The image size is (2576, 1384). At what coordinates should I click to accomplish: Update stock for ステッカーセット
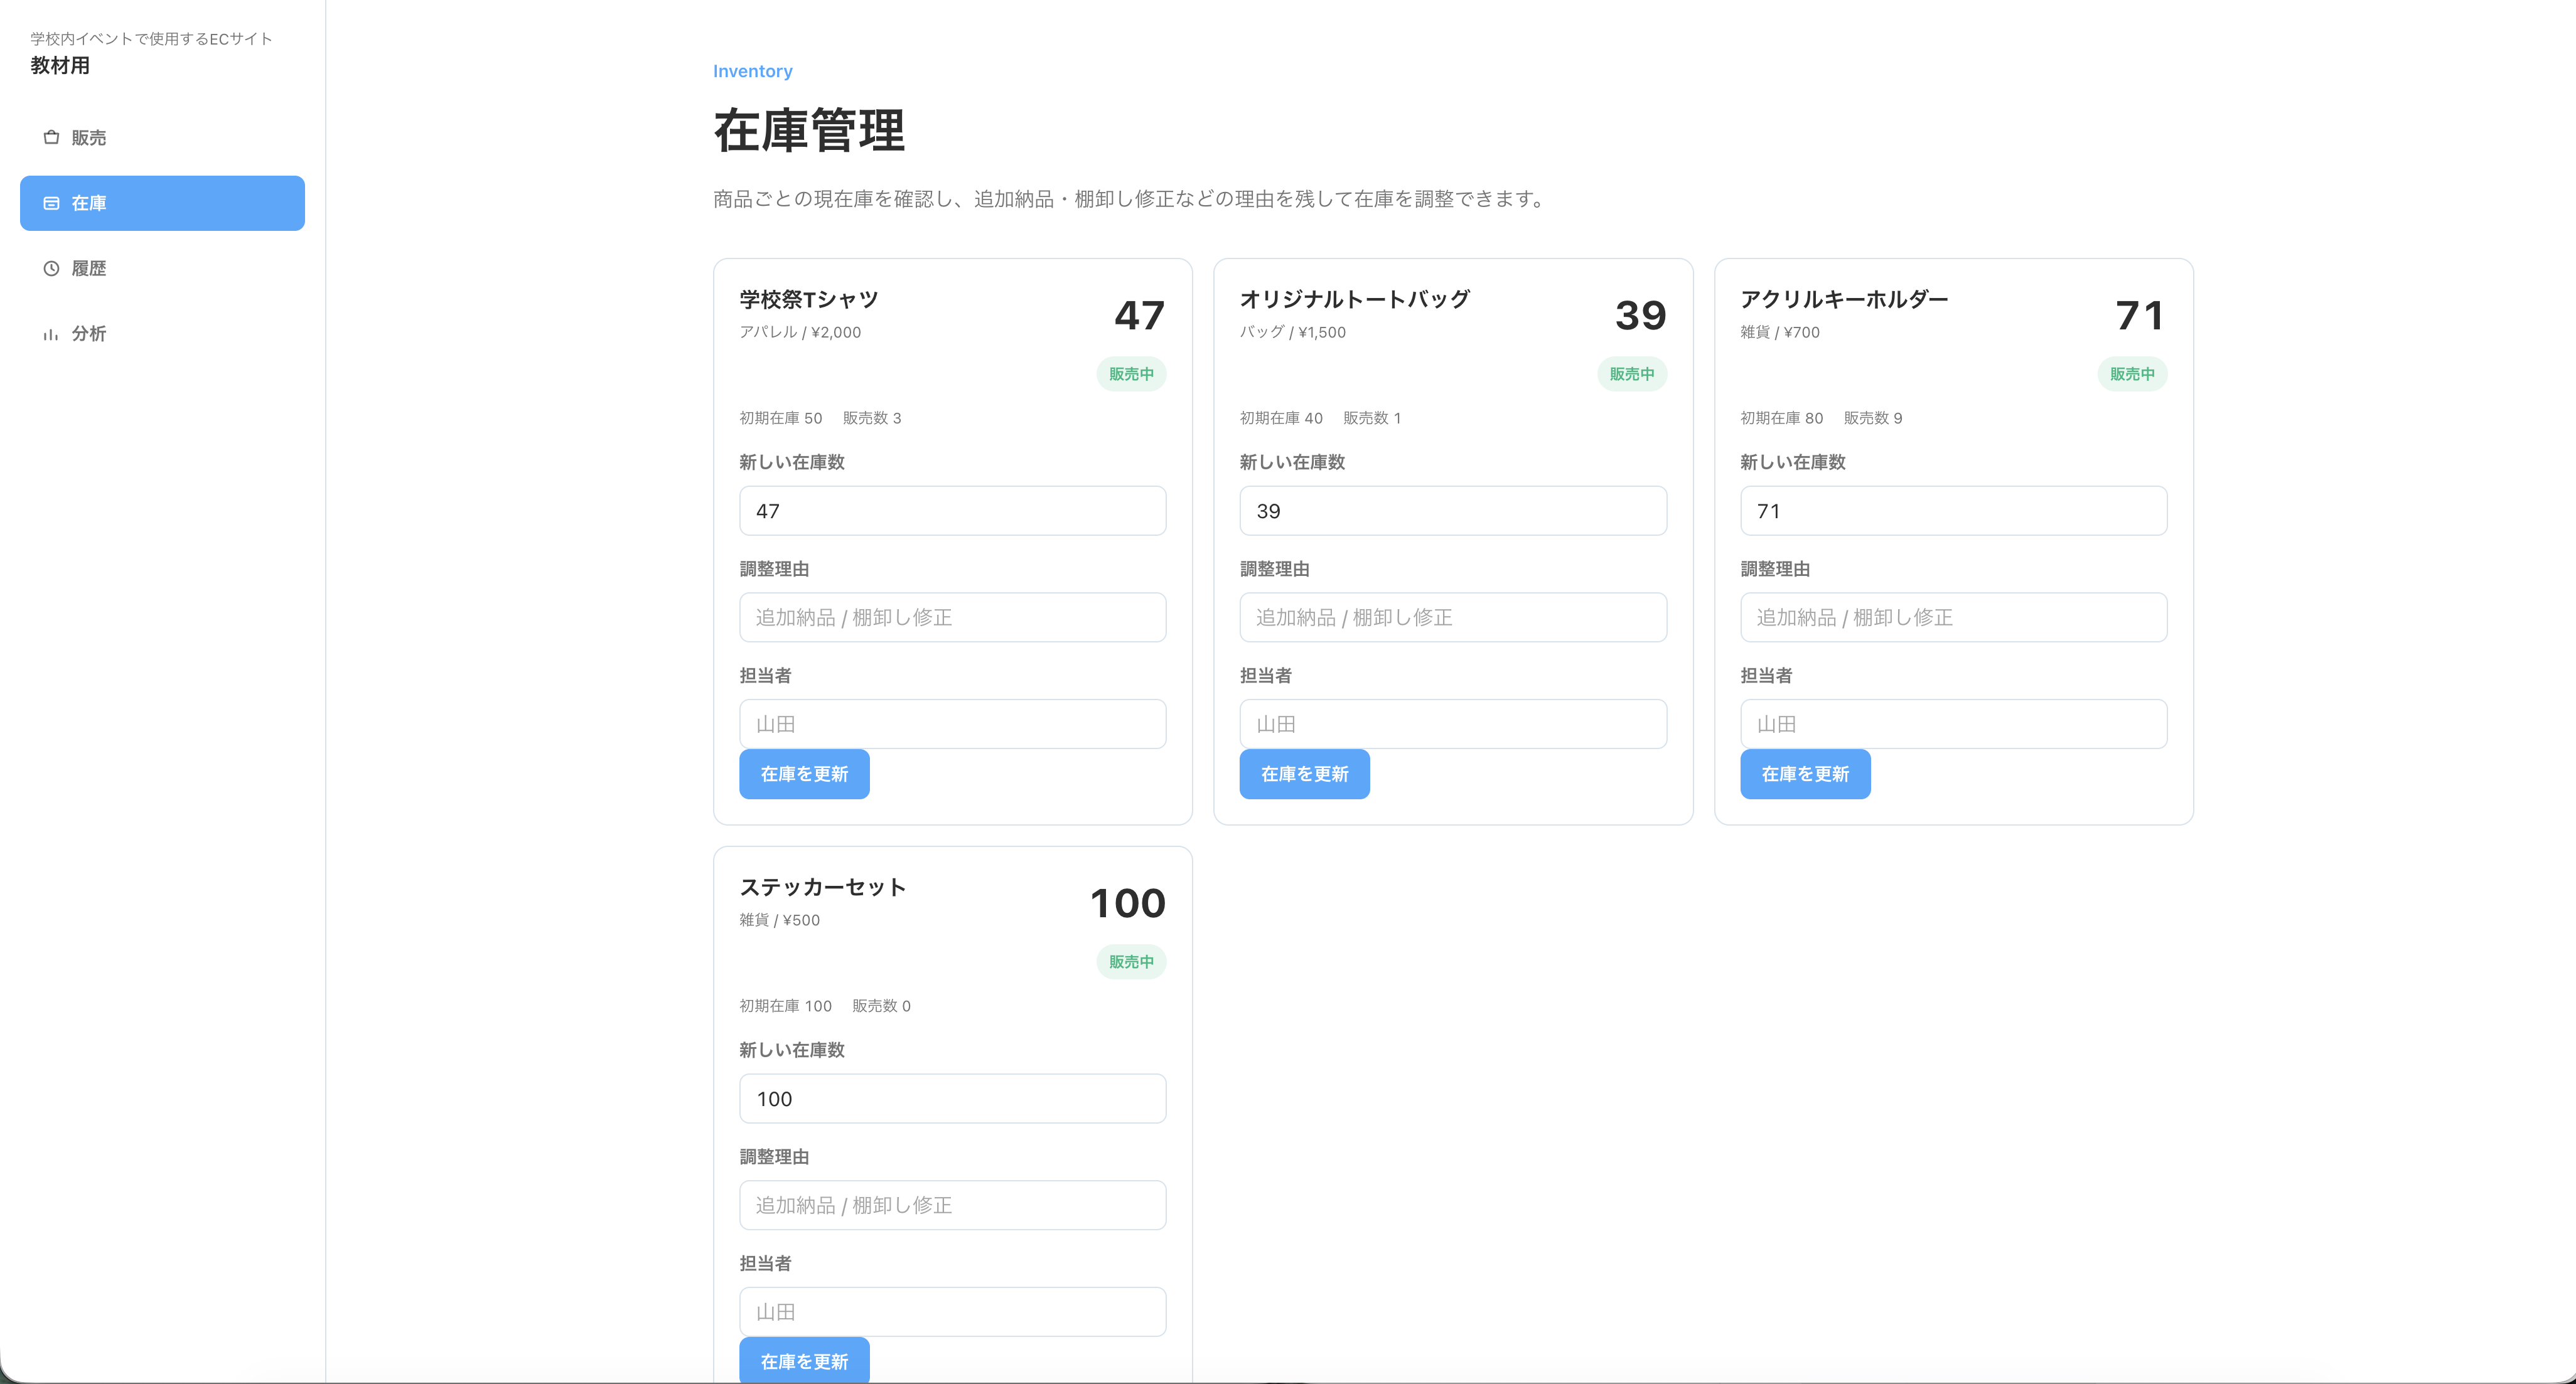tap(804, 1360)
